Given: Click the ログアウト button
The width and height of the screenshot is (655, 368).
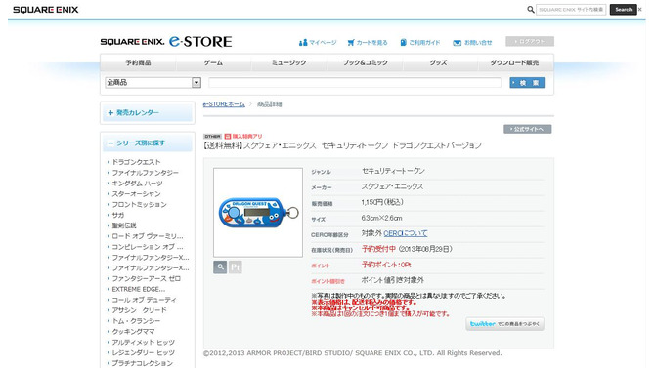Looking at the screenshot, I should point(530,41).
